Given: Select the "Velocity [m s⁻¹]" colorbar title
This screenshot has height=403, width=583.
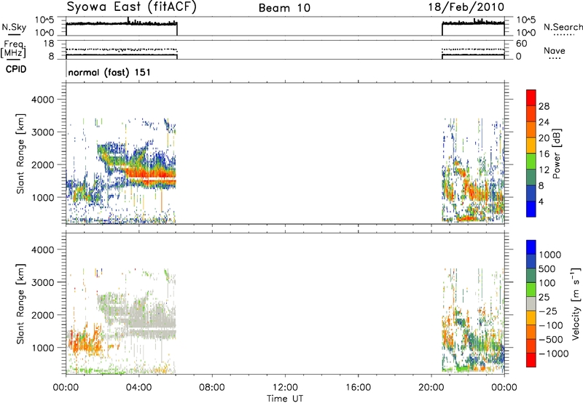Looking at the screenshot, I should click(x=576, y=303).
